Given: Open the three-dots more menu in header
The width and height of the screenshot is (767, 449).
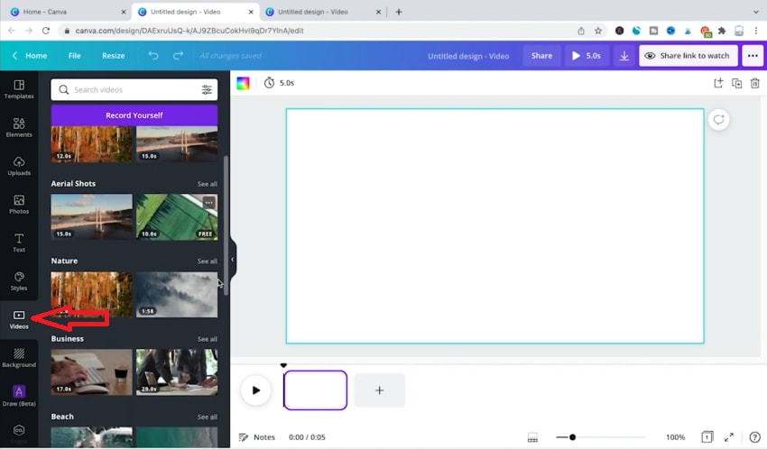Looking at the screenshot, I should click(753, 56).
